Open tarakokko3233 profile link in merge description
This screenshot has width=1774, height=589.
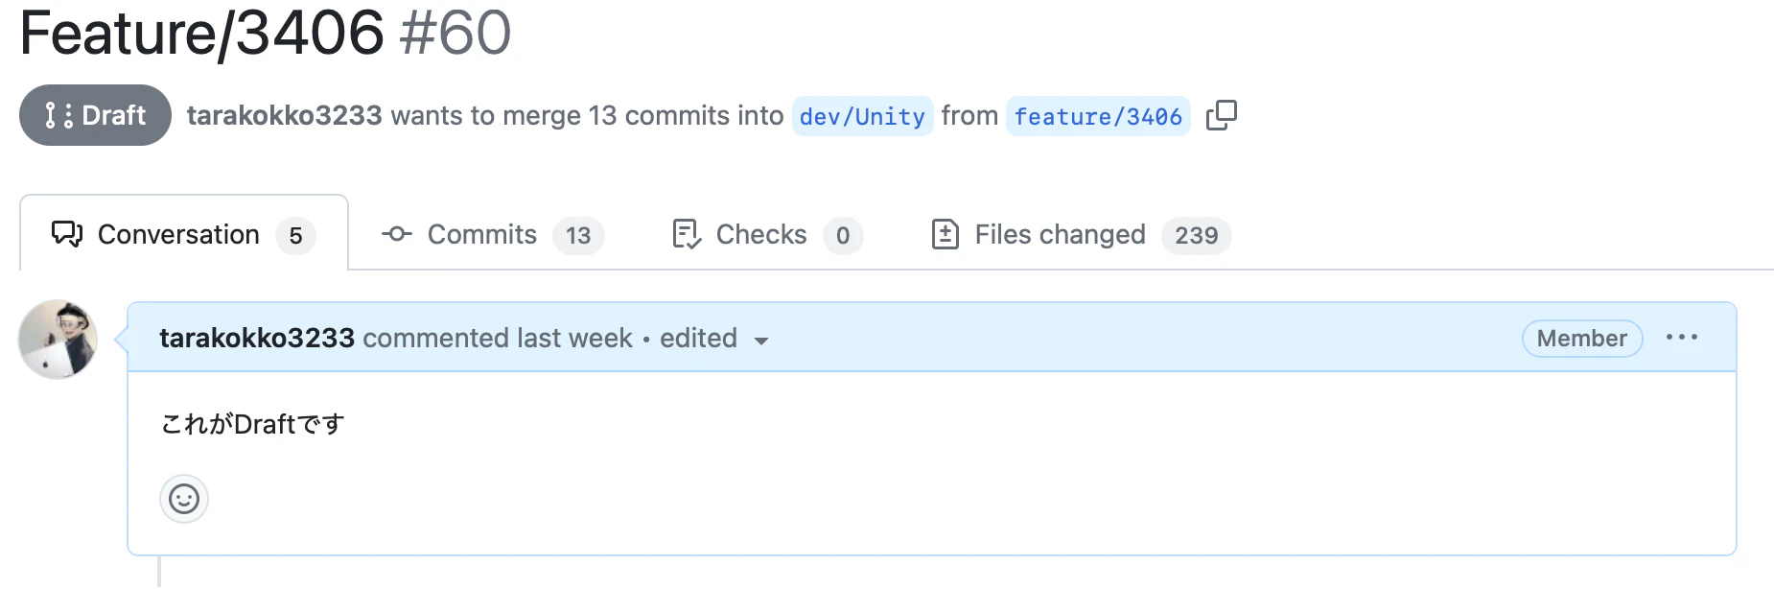pyautogui.click(x=284, y=115)
